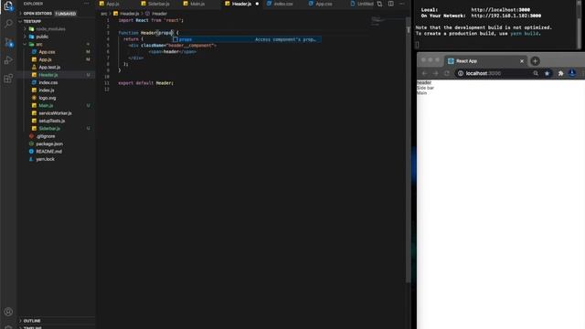
Task: Click the site info icon in address bar
Action: [x=461, y=73]
